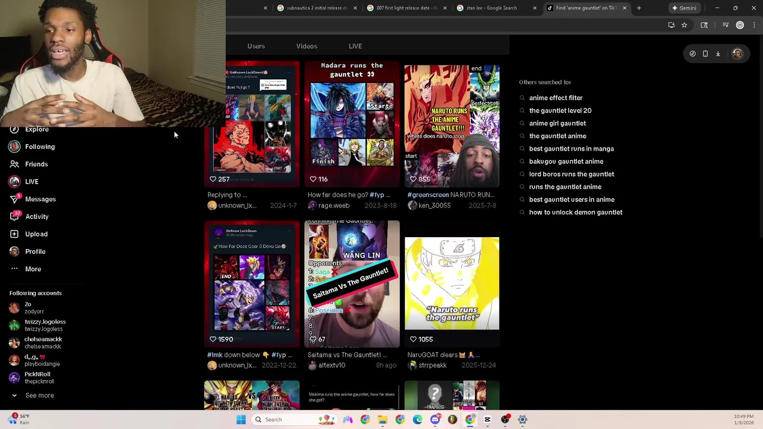Click suggestion bakugou gauntlet anime
Screen dimensions: 763x429
coord(566,161)
